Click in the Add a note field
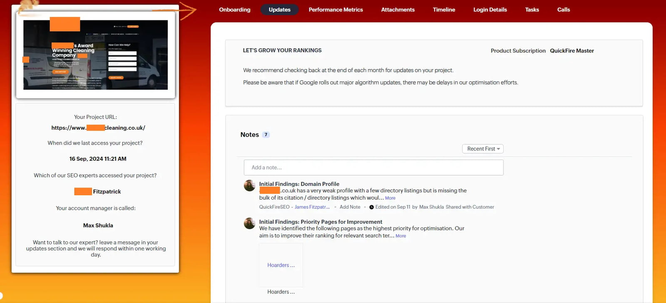Viewport: 666px width, 303px height. click(x=373, y=168)
